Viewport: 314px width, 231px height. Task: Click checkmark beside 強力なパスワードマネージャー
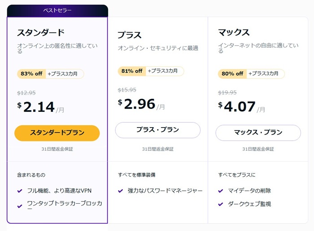click(120, 191)
